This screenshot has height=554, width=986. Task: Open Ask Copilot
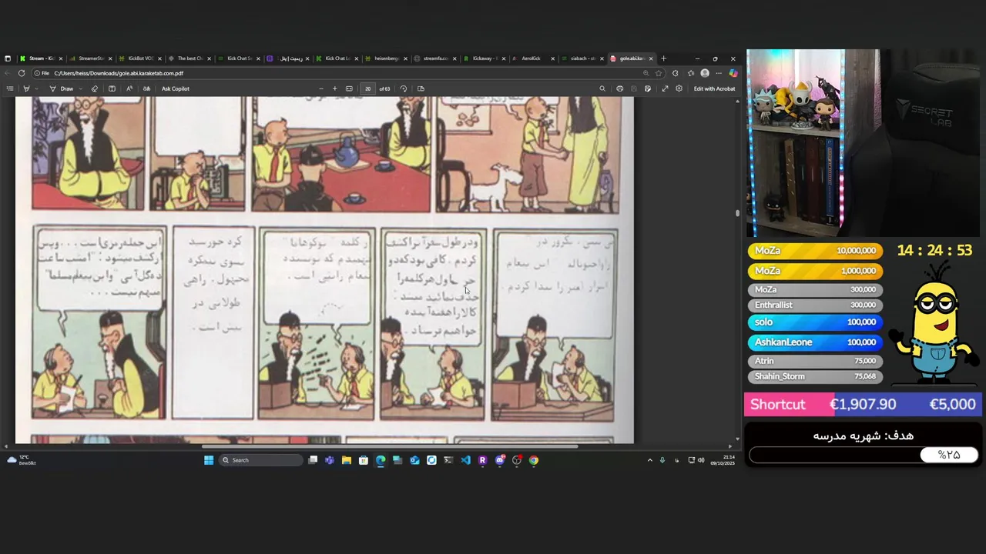click(x=175, y=88)
